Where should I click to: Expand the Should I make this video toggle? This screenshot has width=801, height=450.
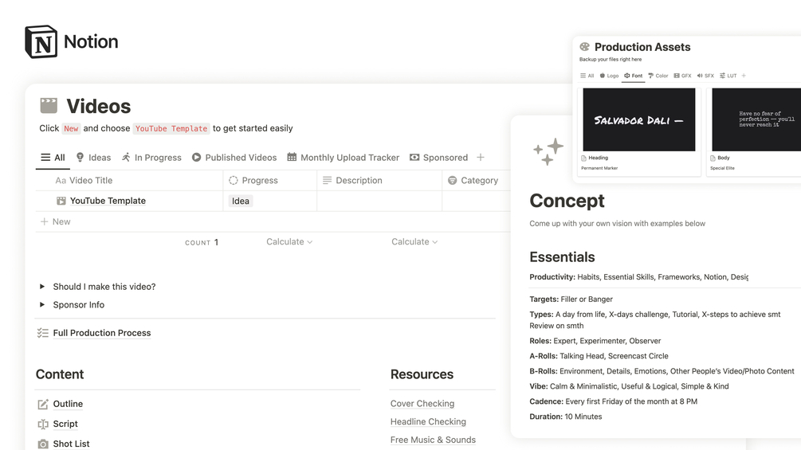42,287
